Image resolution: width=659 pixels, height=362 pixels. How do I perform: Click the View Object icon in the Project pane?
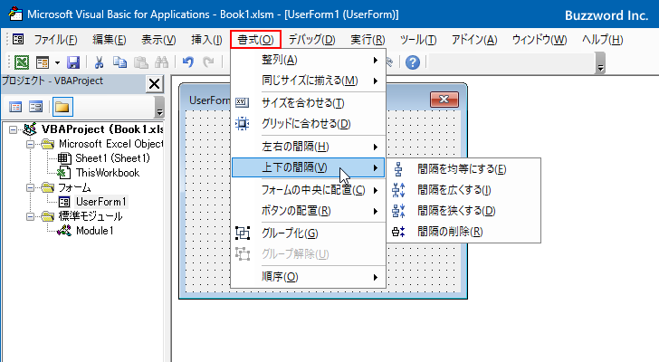point(35,107)
